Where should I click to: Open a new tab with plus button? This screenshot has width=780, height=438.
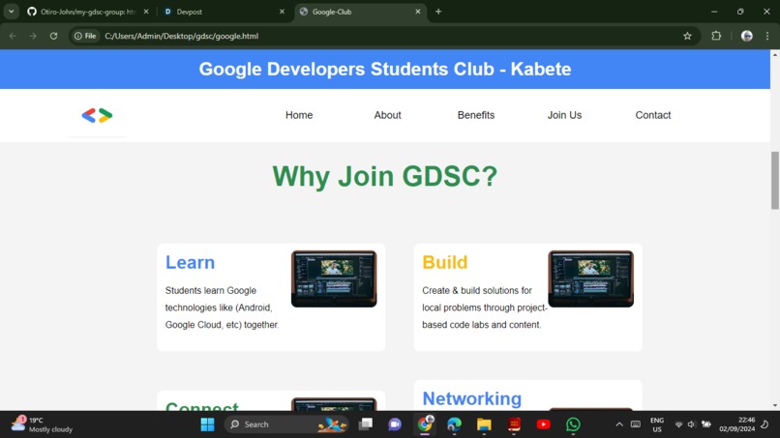pyautogui.click(x=438, y=12)
